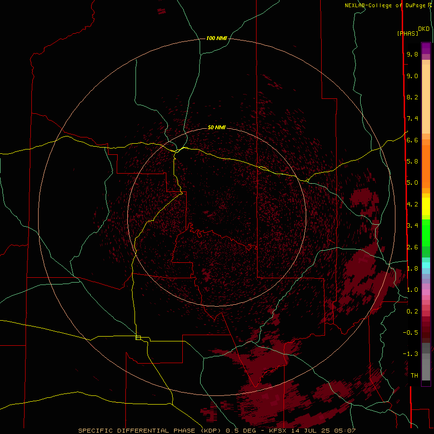Click the 1.8 value on the color scale

pyautogui.click(x=412, y=269)
